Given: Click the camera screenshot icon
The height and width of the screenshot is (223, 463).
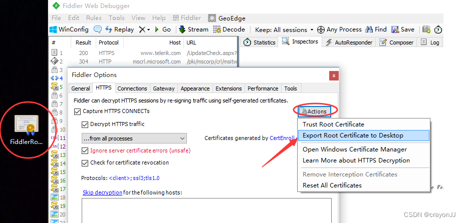Looking at the screenshot, I should click(x=426, y=29).
